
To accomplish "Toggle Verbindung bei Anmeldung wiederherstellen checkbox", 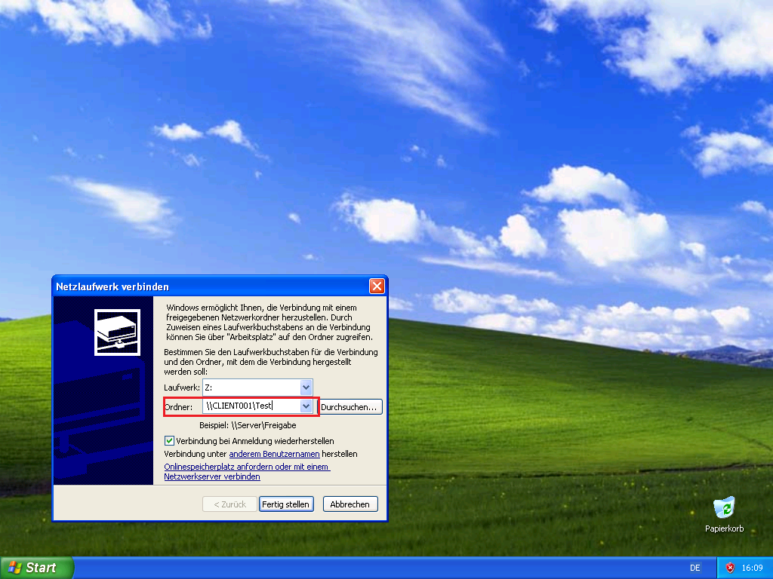I will [169, 440].
